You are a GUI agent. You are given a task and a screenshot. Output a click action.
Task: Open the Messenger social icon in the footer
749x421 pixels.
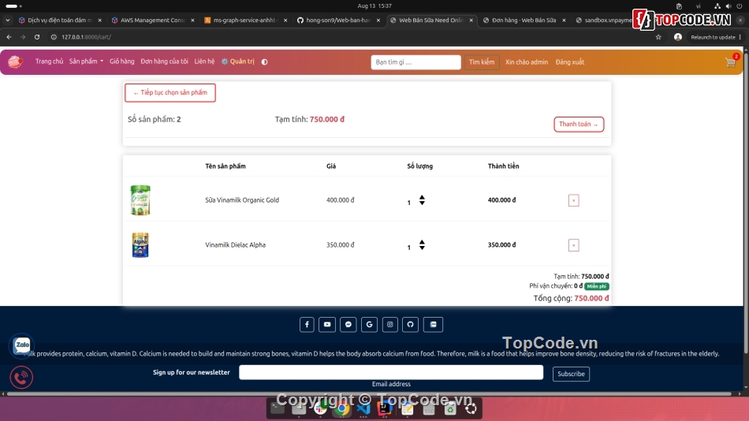(348, 325)
